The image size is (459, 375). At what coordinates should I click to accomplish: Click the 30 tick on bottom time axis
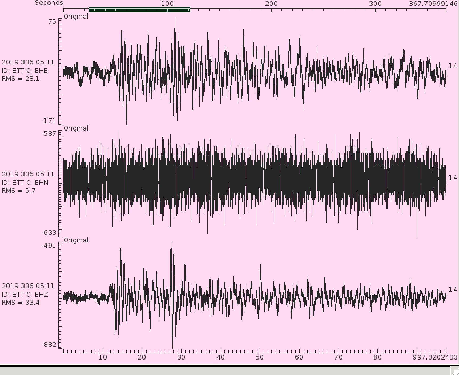pos(181,357)
